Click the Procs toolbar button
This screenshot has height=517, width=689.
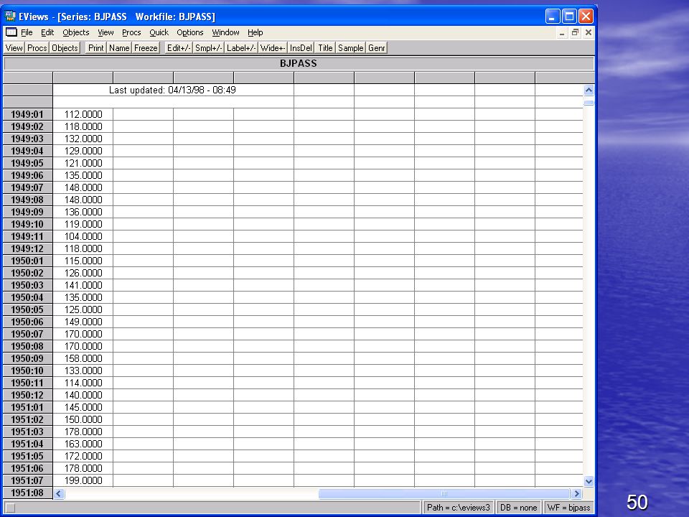click(x=37, y=48)
